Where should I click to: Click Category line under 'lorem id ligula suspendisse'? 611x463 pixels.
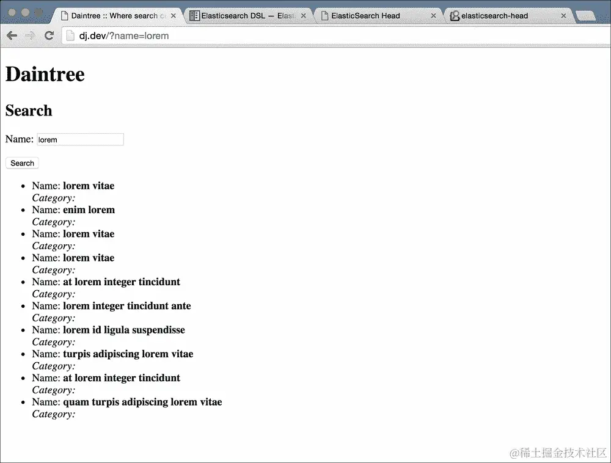53,342
